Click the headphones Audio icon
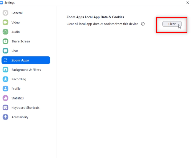The image size is (191, 158). [6, 32]
